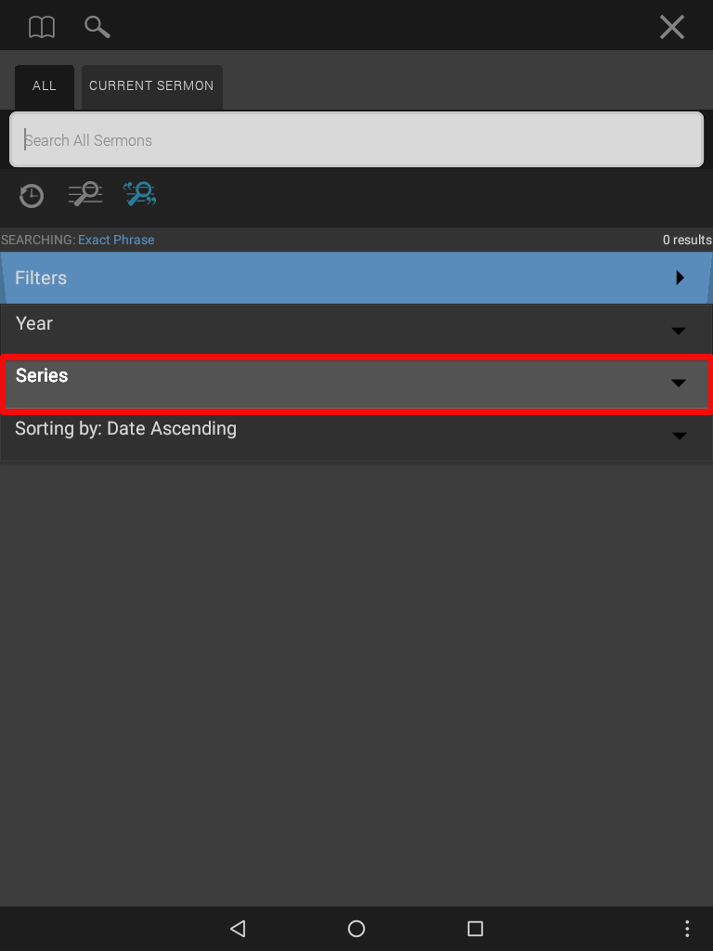The height and width of the screenshot is (951, 713).
Task: Select the all-words search mode icon
Action: pos(85,194)
